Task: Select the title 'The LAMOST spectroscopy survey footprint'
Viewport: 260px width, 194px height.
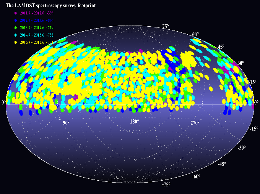Action: [x=50, y=6]
